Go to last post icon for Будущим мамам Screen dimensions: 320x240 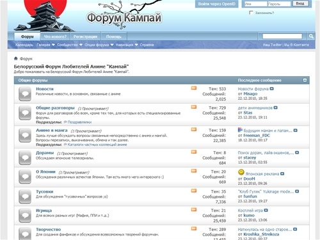coord(295,131)
